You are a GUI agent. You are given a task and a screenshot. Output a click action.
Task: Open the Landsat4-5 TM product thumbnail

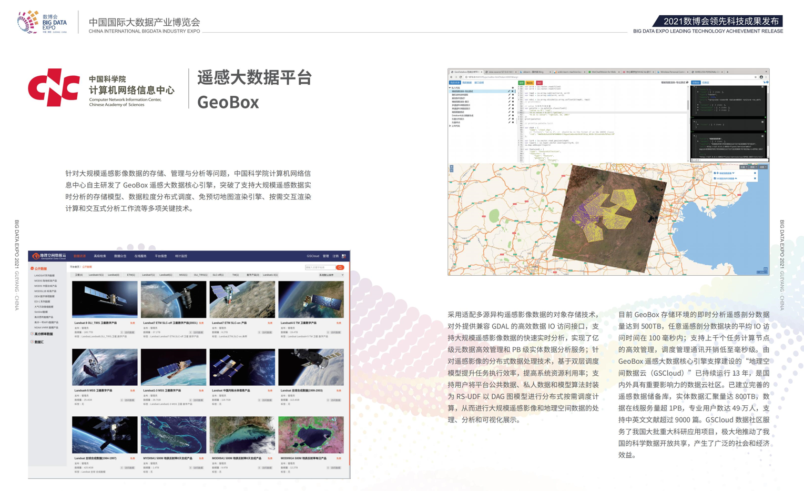311,300
